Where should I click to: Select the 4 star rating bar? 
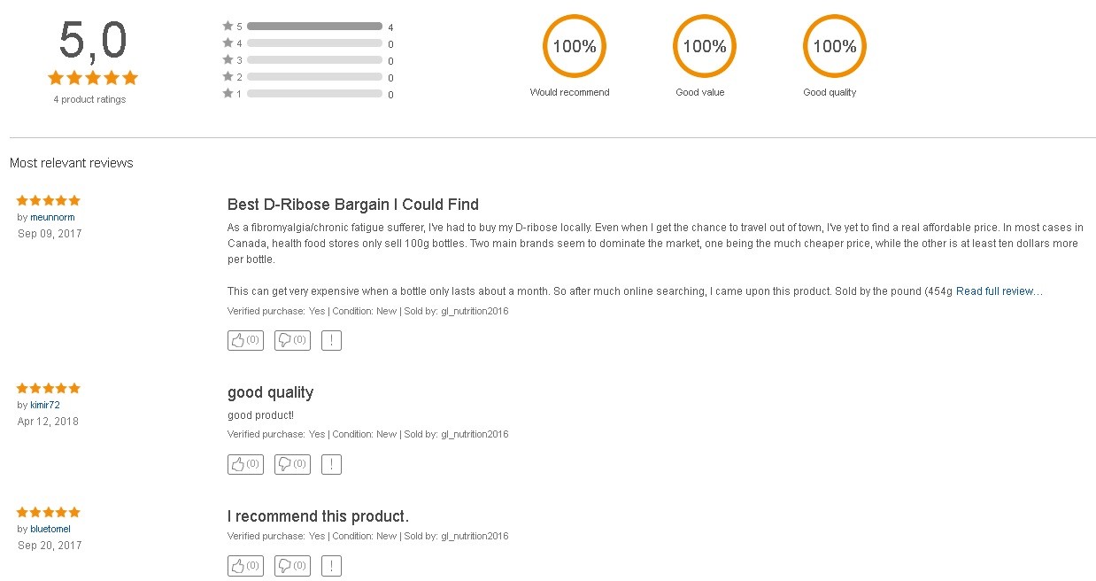click(x=314, y=43)
